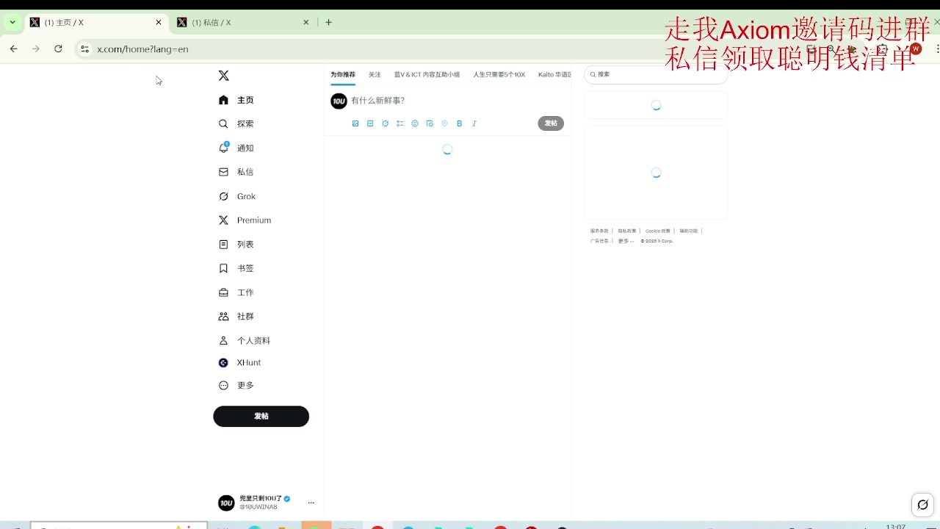
Task: Open the 辅助功能 footer link
Action: (689, 231)
